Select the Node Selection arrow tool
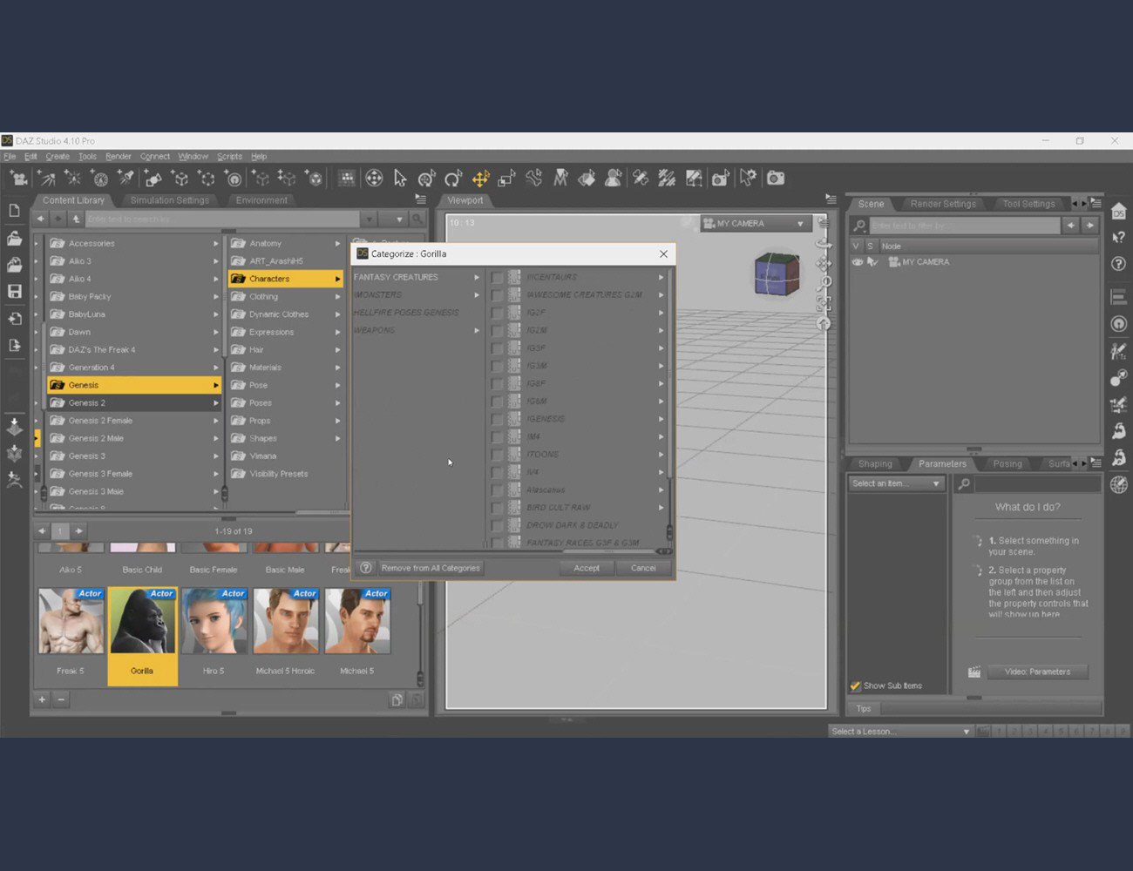This screenshot has width=1133, height=871. tap(400, 179)
